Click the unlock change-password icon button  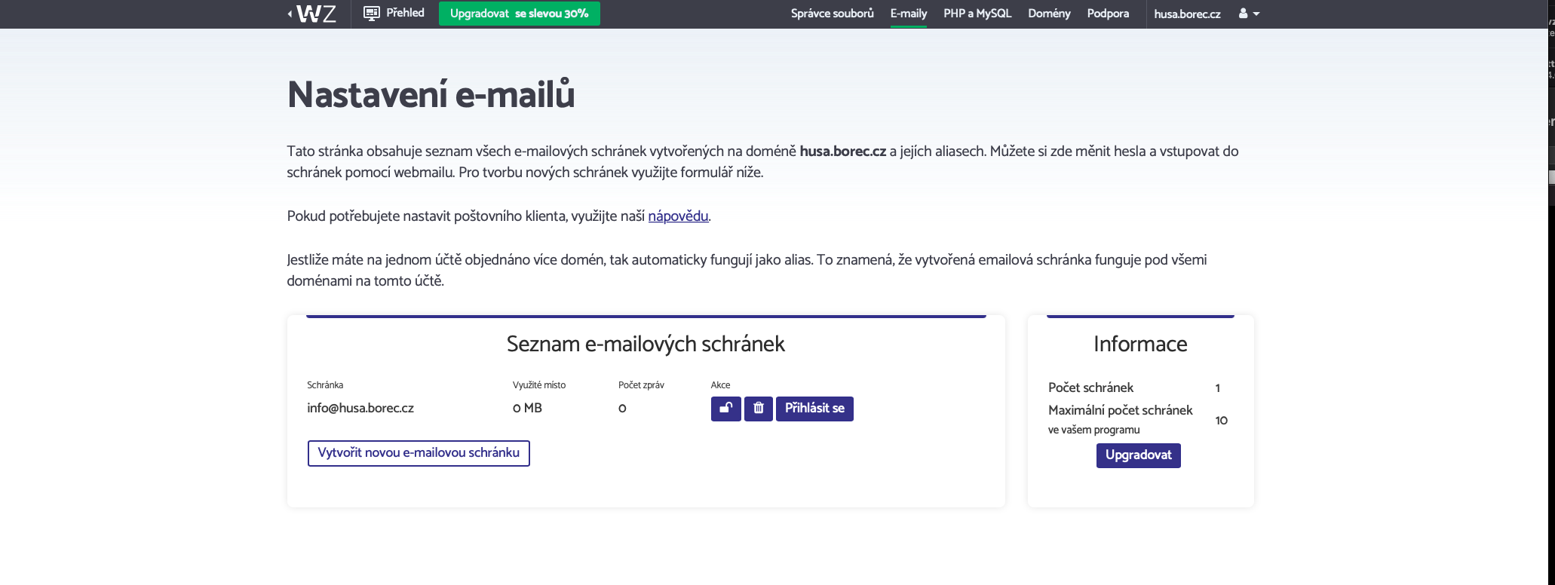(x=725, y=409)
